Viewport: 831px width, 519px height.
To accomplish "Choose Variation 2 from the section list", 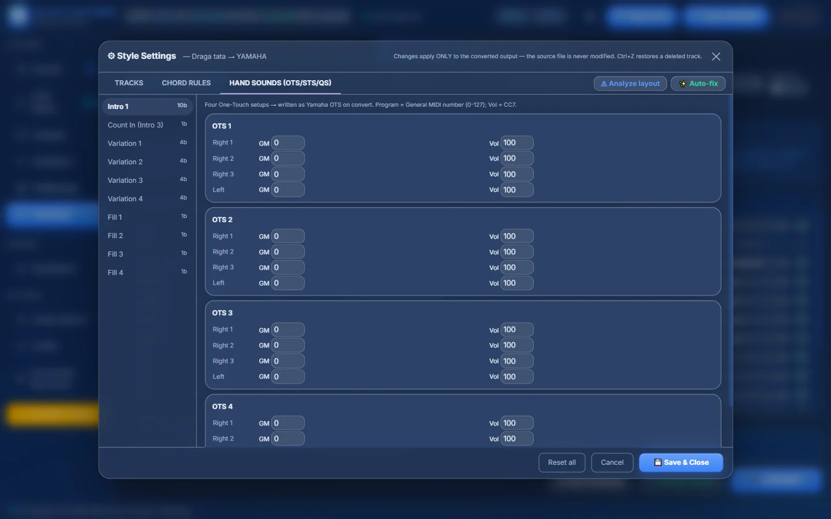I will (147, 161).
